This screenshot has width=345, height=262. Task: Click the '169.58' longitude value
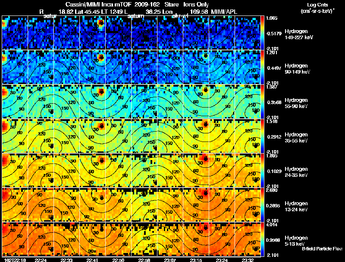click(199, 12)
